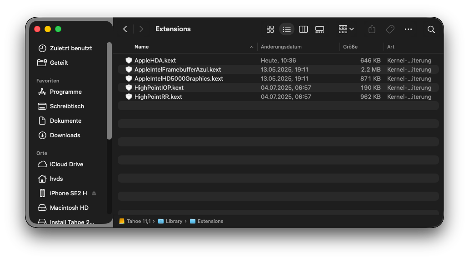Screen dimensions: 469x261
Task: Click the hvds house icon
Action: point(42,179)
